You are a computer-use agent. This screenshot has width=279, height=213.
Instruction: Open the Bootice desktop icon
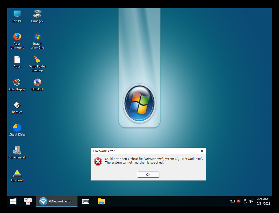[17, 107]
